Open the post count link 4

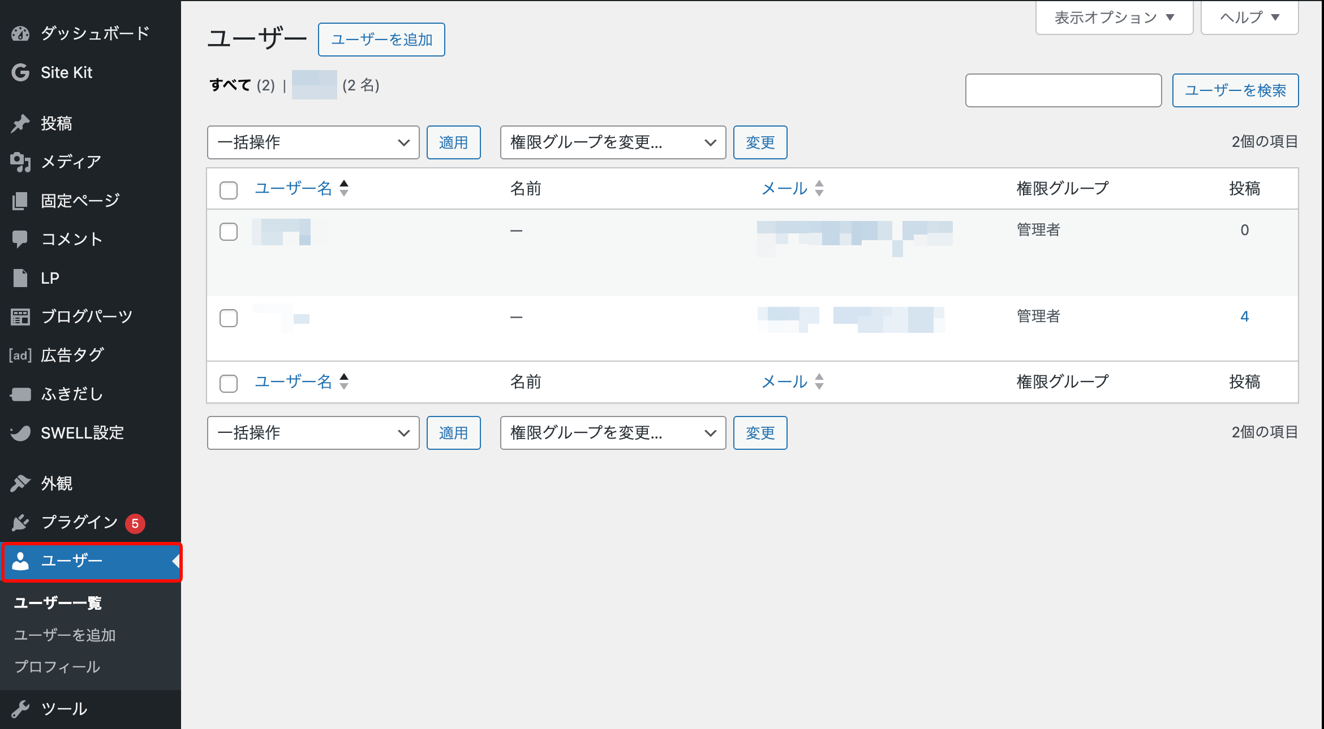click(1245, 316)
